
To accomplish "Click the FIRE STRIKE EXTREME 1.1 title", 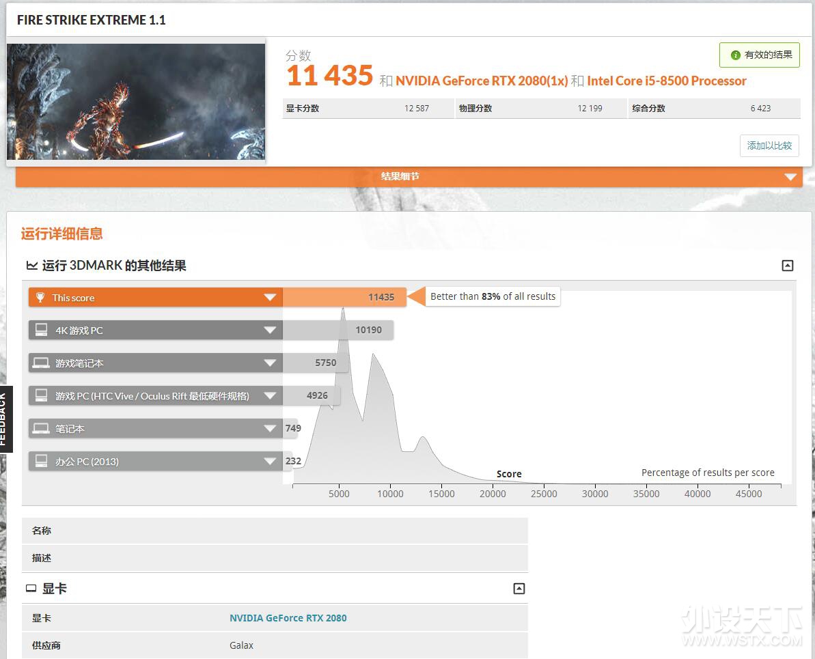I will point(92,20).
